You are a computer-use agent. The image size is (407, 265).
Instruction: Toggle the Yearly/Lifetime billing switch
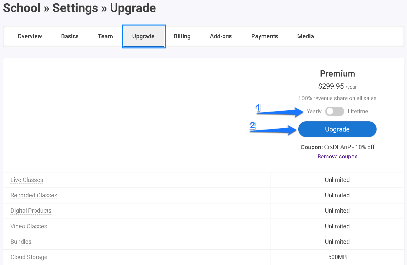334,111
